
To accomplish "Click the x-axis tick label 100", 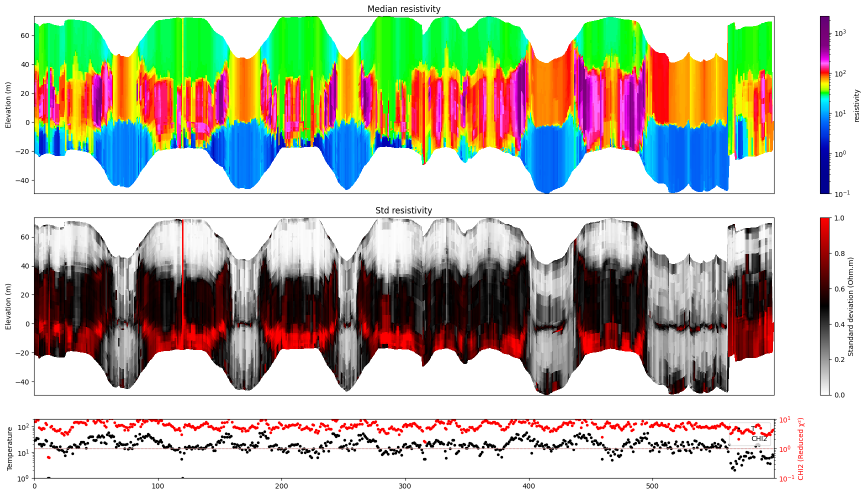I will [x=157, y=485].
